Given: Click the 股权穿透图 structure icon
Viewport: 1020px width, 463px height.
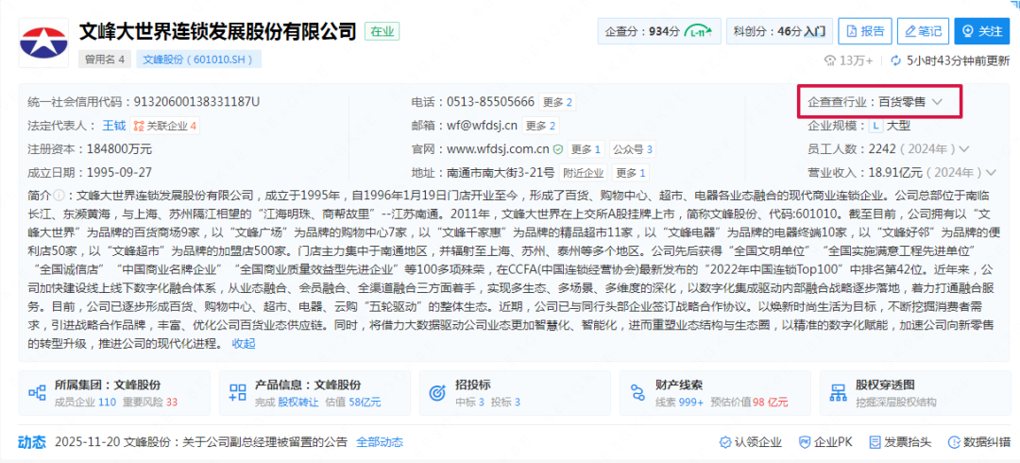Looking at the screenshot, I should click(x=839, y=393).
